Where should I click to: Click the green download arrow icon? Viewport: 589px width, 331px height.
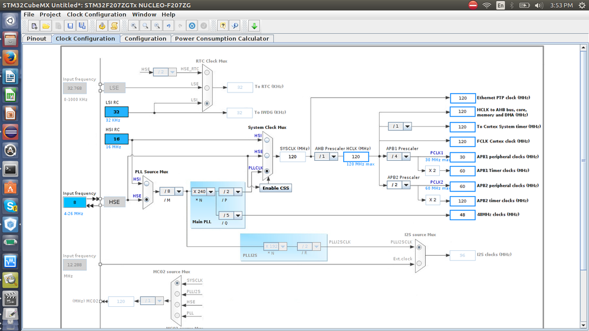pos(254,26)
